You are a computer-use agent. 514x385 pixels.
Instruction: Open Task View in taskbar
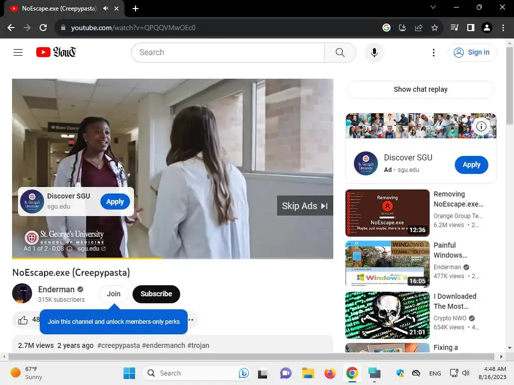coord(263,373)
